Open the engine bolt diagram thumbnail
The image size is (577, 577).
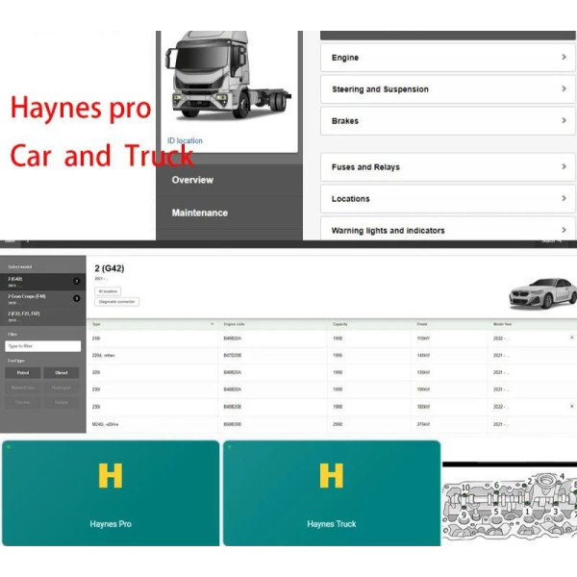click(509, 498)
